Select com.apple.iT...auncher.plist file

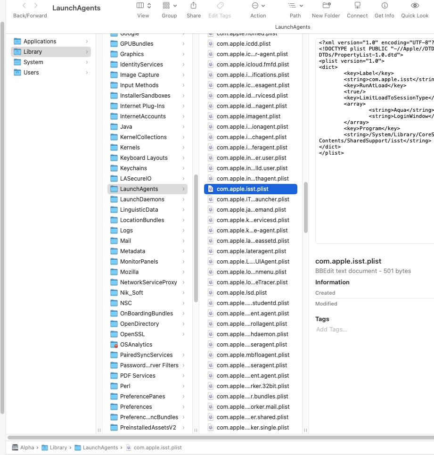coord(251,199)
